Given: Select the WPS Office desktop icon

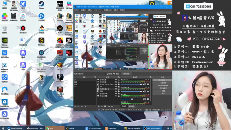Looking at the screenshot, I should (x=4, y=54).
